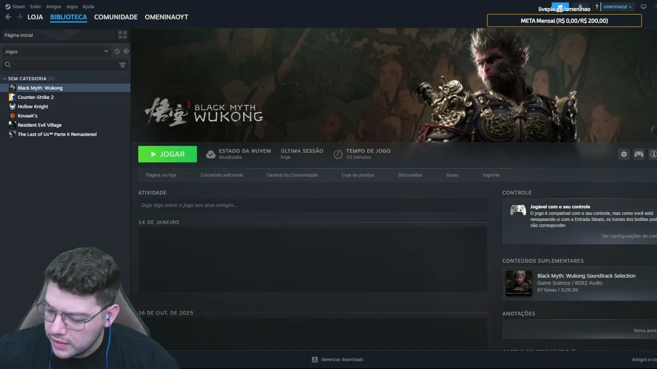
Task: Open the Guias link
Action: [x=452, y=175]
